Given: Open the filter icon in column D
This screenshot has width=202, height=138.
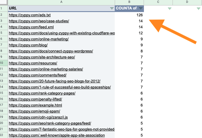Looking at the screenshot, I should point(199,9).
